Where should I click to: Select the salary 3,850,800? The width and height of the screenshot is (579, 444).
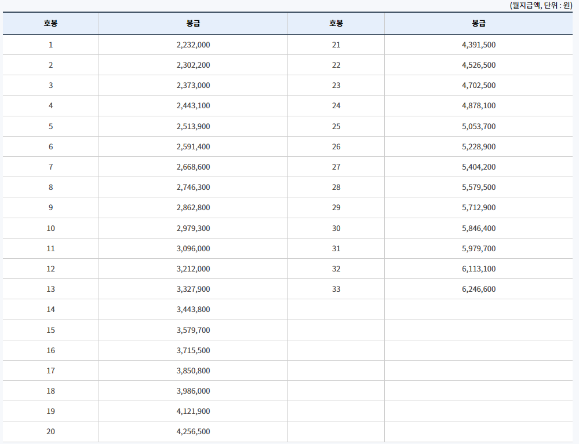tap(193, 370)
